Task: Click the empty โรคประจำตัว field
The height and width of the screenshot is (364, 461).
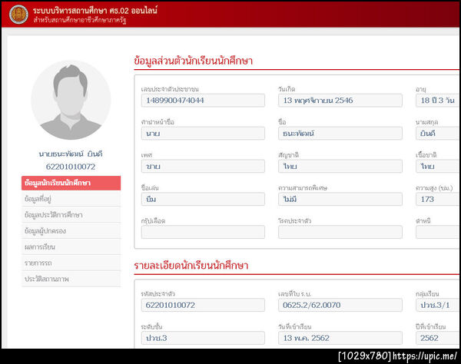Action: pyautogui.click(x=340, y=232)
